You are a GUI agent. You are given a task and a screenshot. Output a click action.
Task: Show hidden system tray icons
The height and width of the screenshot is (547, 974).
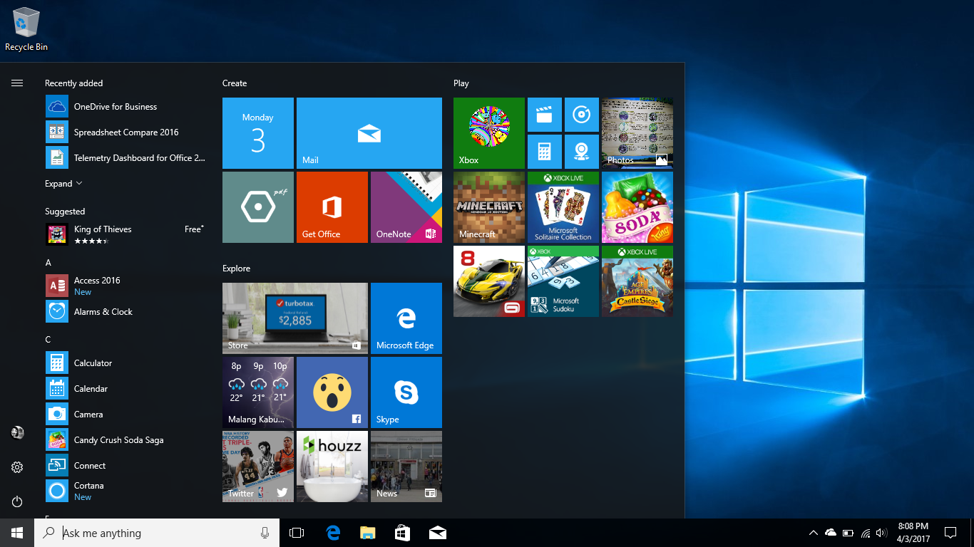[x=813, y=533]
